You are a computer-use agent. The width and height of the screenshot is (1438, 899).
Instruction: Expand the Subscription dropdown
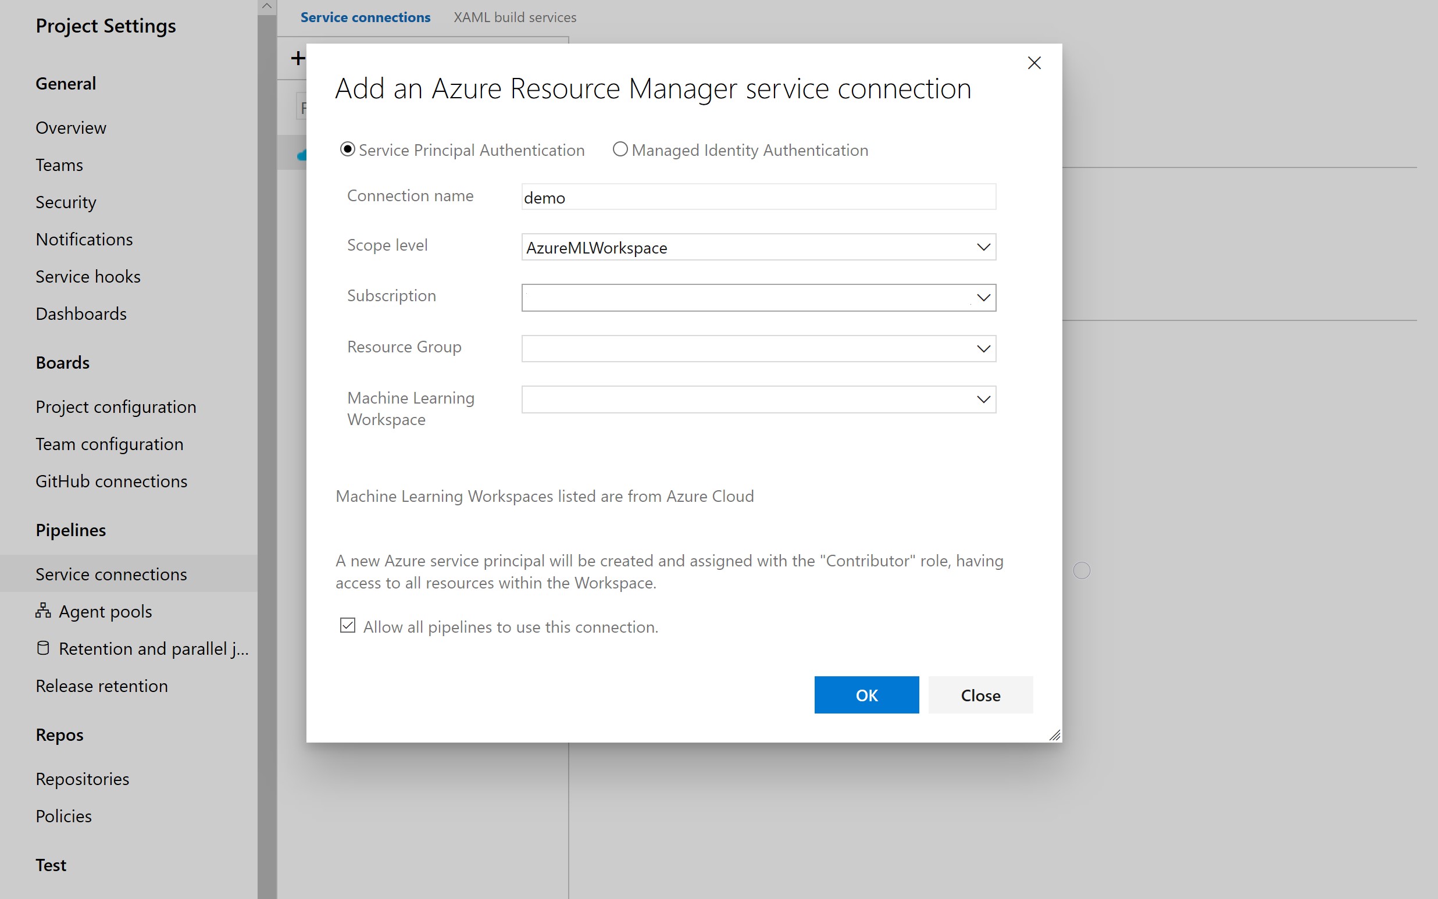coord(982,297)
